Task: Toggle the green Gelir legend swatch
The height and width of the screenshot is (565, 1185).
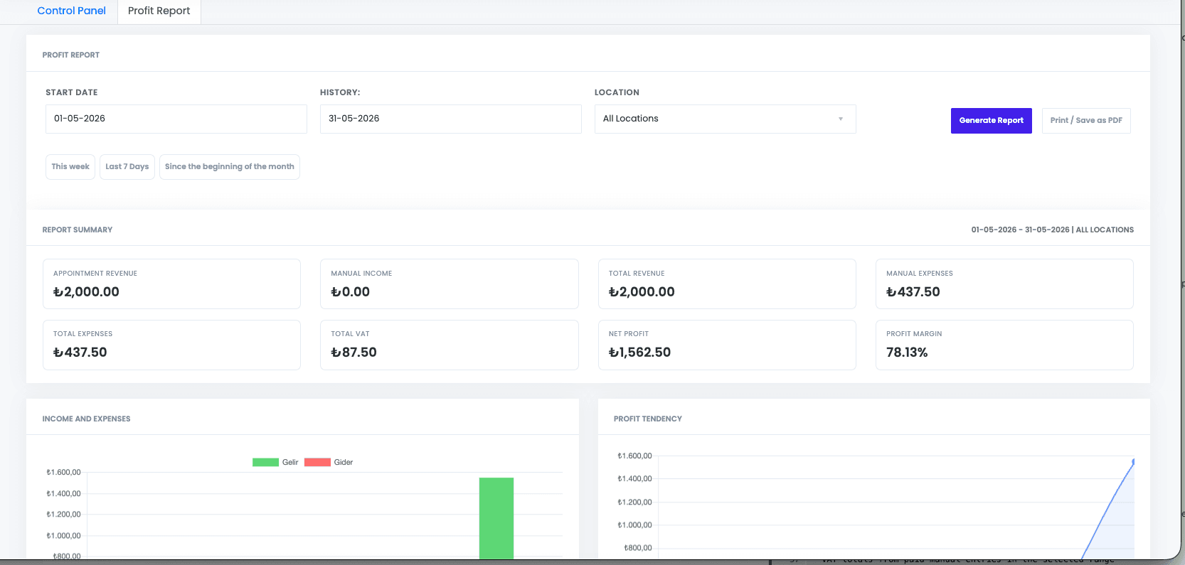Action: coord(265,462)
